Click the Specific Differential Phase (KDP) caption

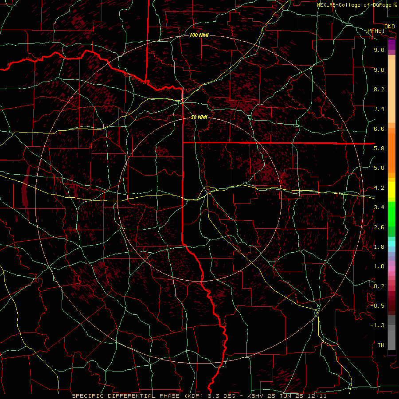(x=139, y=396)
